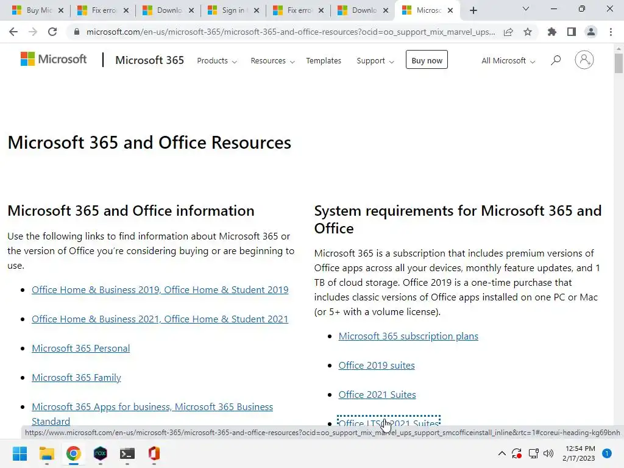Close the active 'Microsc' tab

[450, 10]
